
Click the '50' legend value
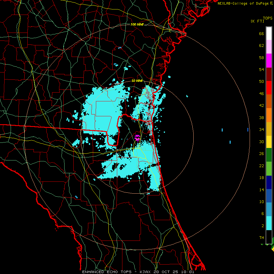[262, 81]
